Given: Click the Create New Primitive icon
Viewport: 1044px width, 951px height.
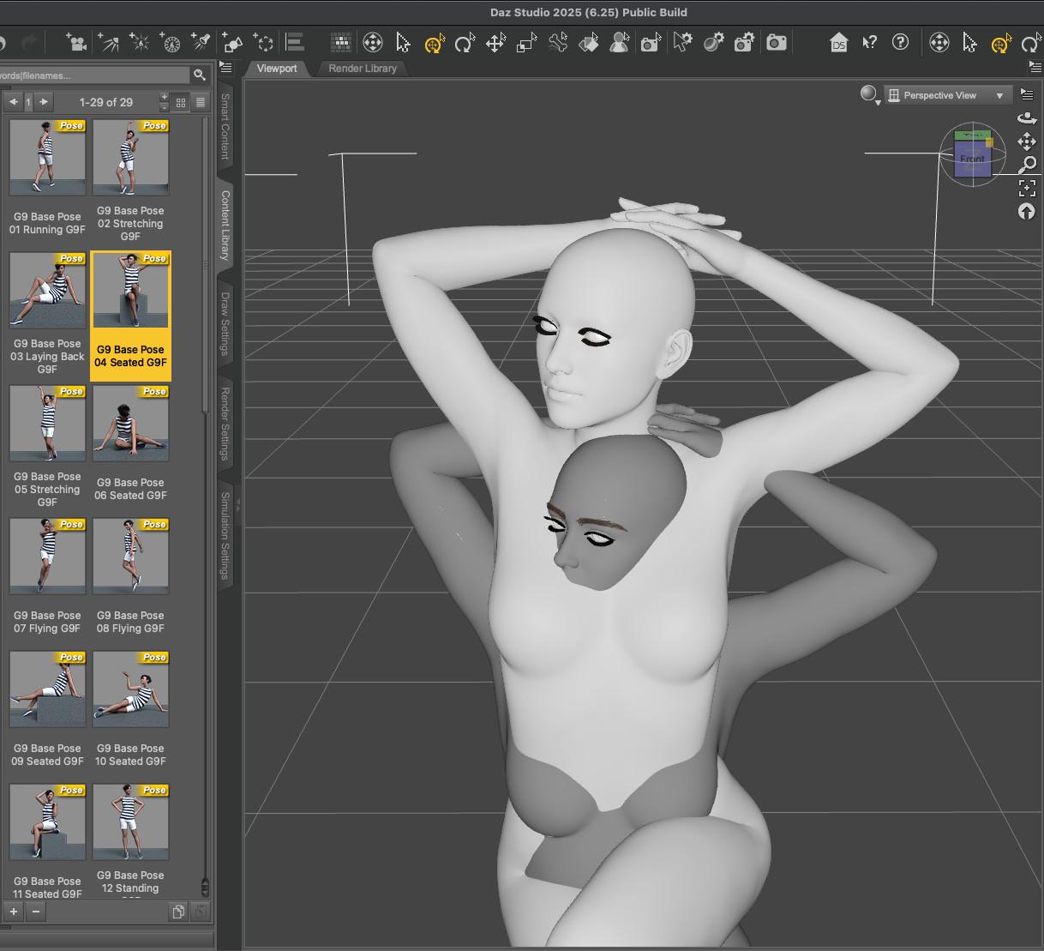Looking at the screenshot, I should 232,42.
